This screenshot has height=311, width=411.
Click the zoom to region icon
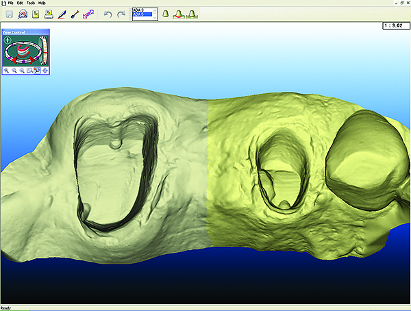(x=29, y=71)
